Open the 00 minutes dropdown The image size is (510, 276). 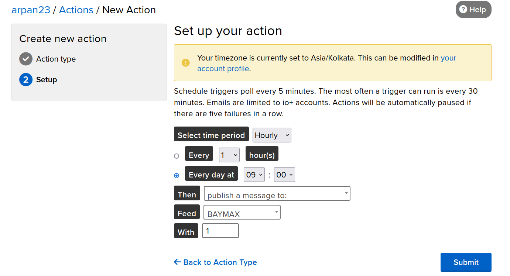[x=284, y=175]
